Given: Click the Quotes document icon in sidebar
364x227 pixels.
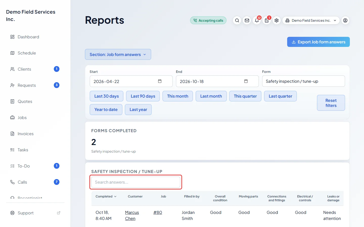Looking at the screenshot, I should (x=12, y=101).
